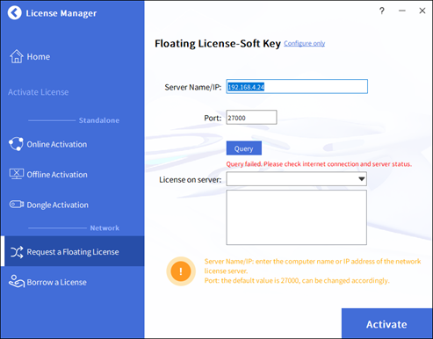Viewport: 433px width, 339px height.
Task: Click the empty license details box
Action: coord(296,217)
